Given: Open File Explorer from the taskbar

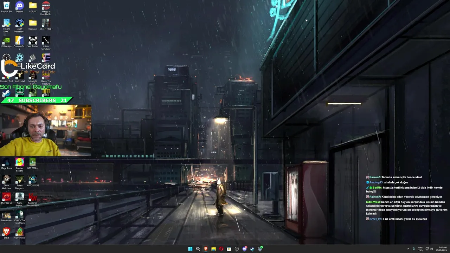Looking at the screenshot, I should coord(213,249).
